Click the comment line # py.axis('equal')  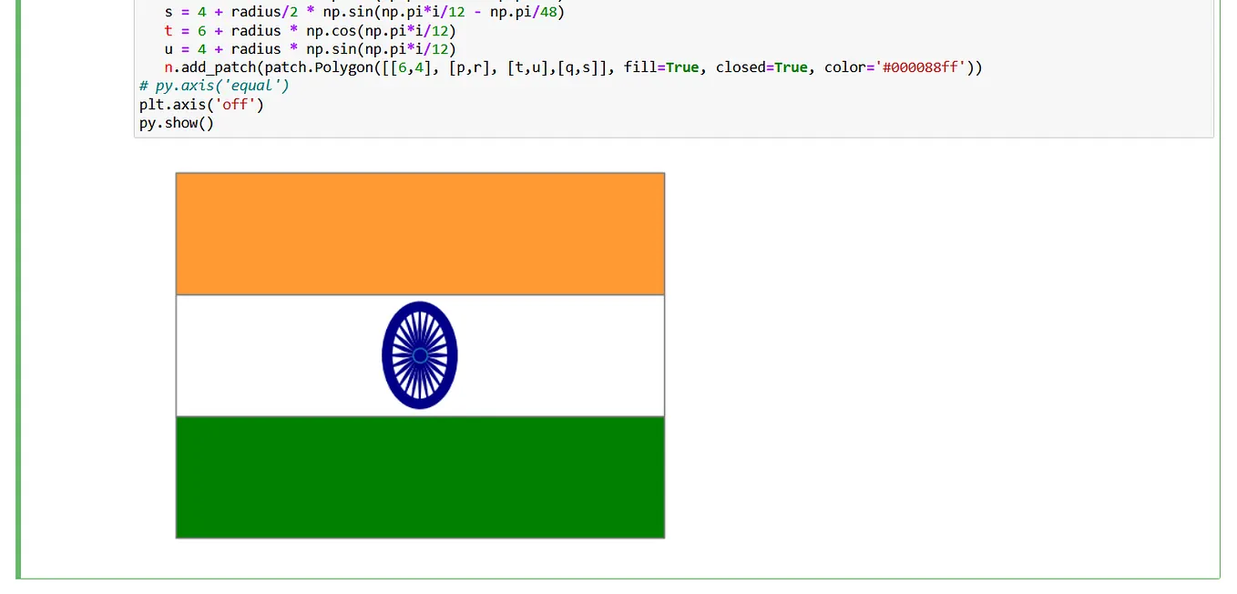[x=214, y=86]
